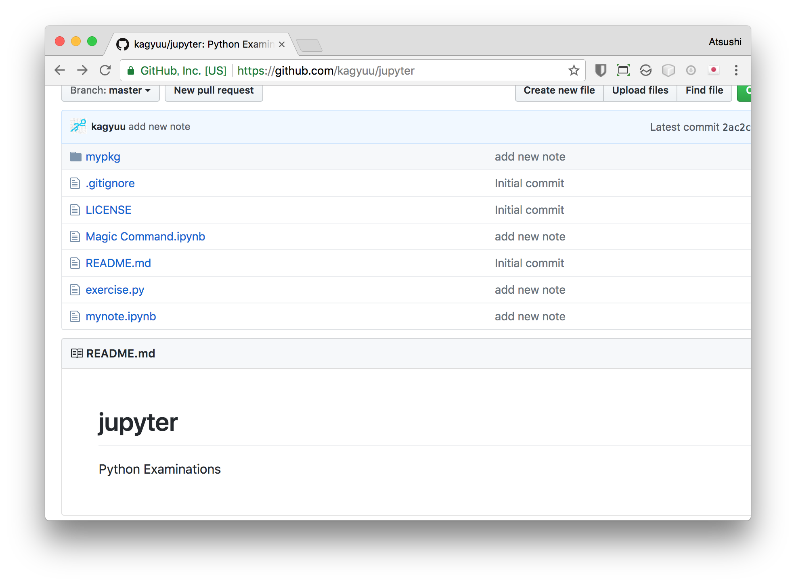This screenshot has width=796, height=585.
Task: Launch the screenshot capture extension
Action: (623, 70)
